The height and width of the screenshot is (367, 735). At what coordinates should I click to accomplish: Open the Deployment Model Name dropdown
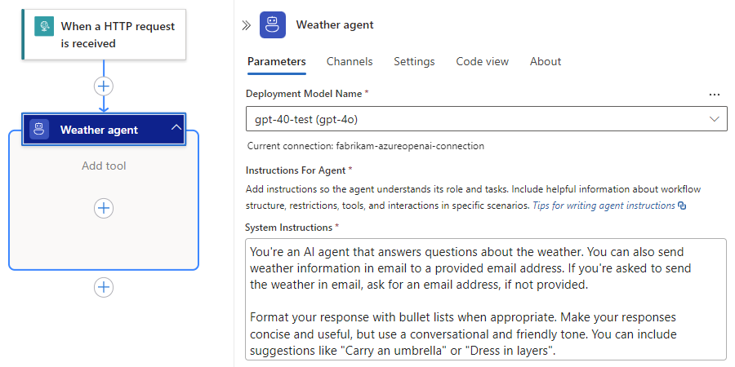click(x=487, y=119)
